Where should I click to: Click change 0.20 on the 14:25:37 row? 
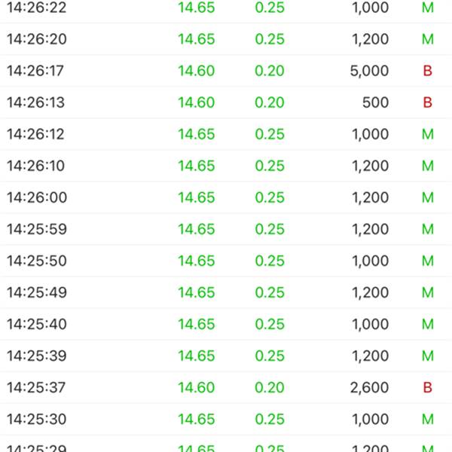pos(270,387)
